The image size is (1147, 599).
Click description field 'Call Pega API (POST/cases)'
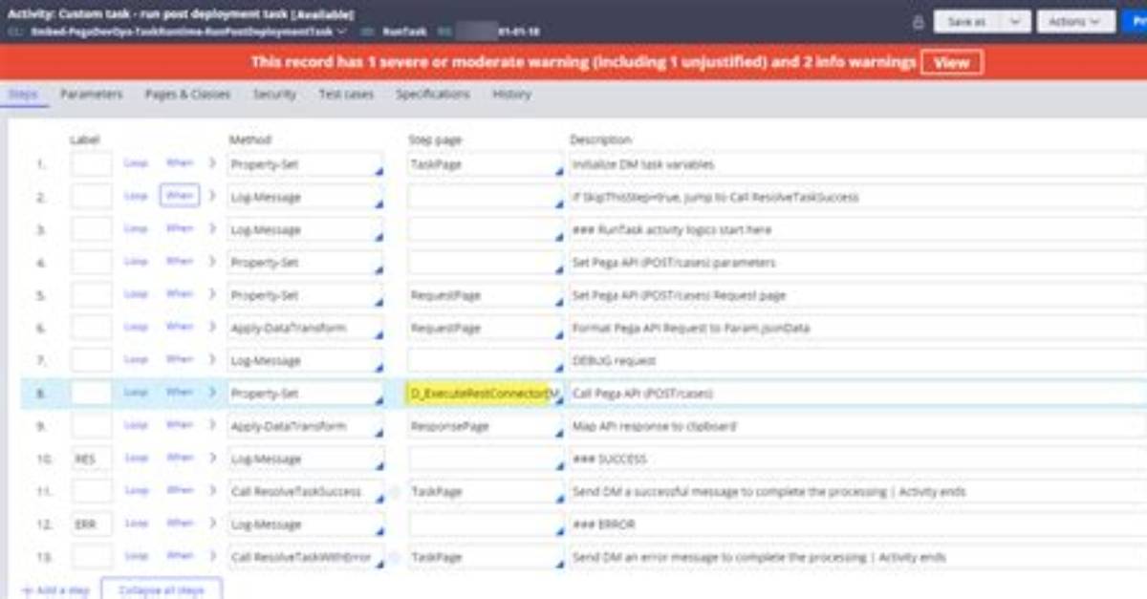click(857, 394)
